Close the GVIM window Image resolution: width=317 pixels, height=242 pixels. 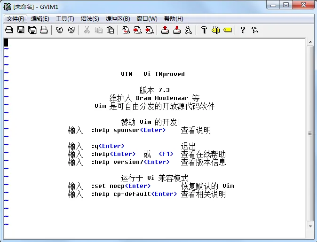click(303, 5)
